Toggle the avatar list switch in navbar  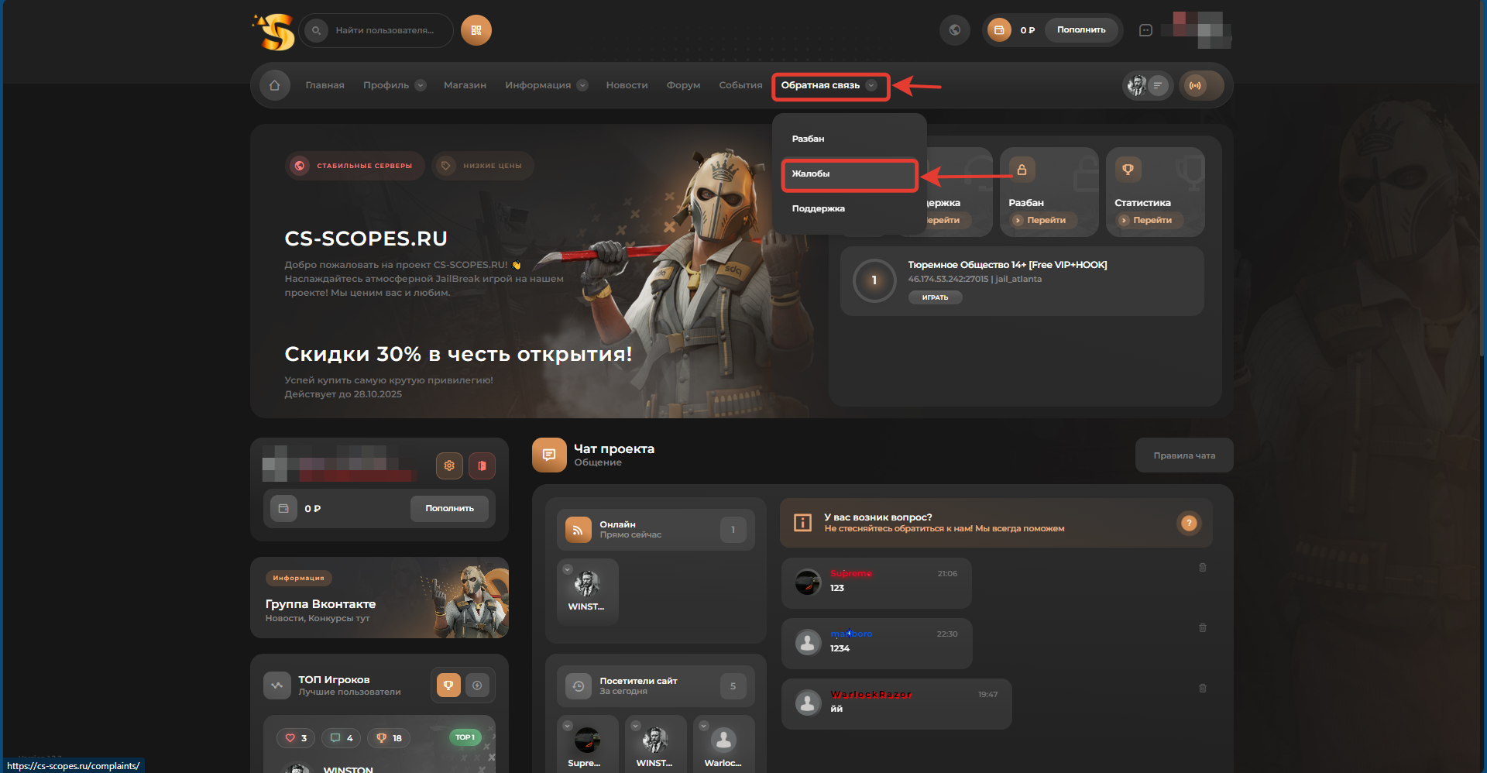click(x=1148, y=85)
